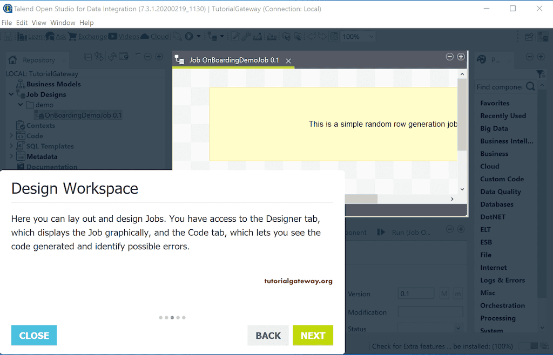Select Business Models in the repository tree
The height and width of the screenshot is (355, 553).
pyautogui.click(x=49, y=84)
